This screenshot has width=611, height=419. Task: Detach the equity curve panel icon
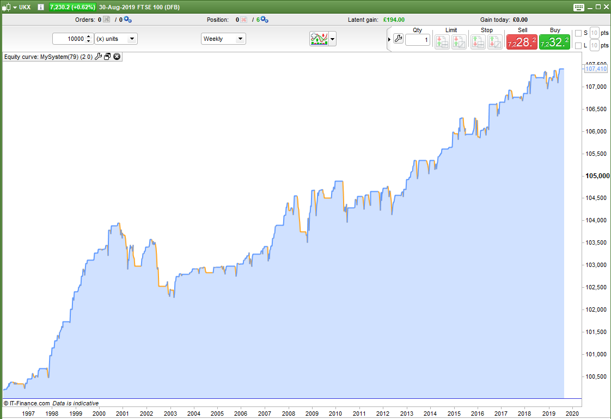[107, 57]
